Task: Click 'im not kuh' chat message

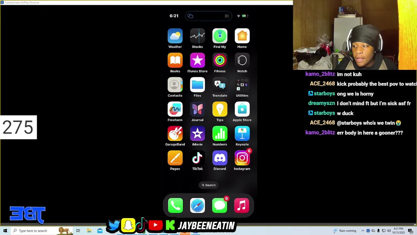Action: point(349,74)
